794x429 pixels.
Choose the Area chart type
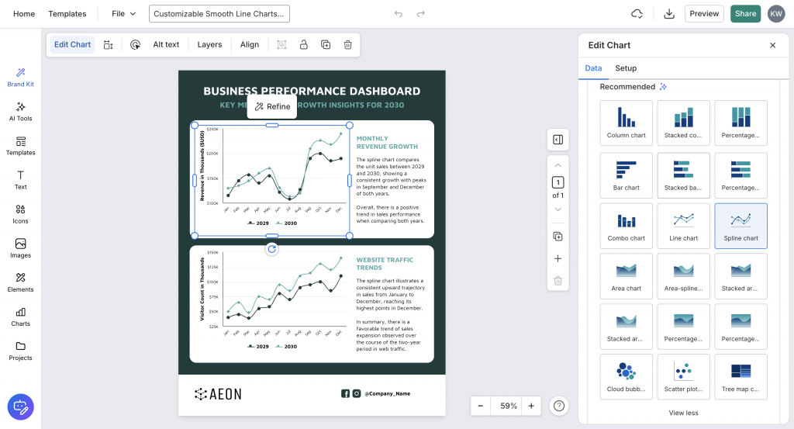626,276
